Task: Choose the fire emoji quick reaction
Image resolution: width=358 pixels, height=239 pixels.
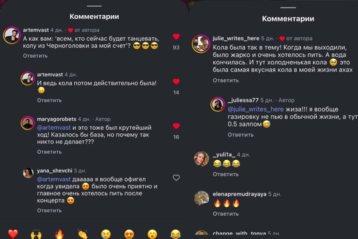Action: (60, 234)
